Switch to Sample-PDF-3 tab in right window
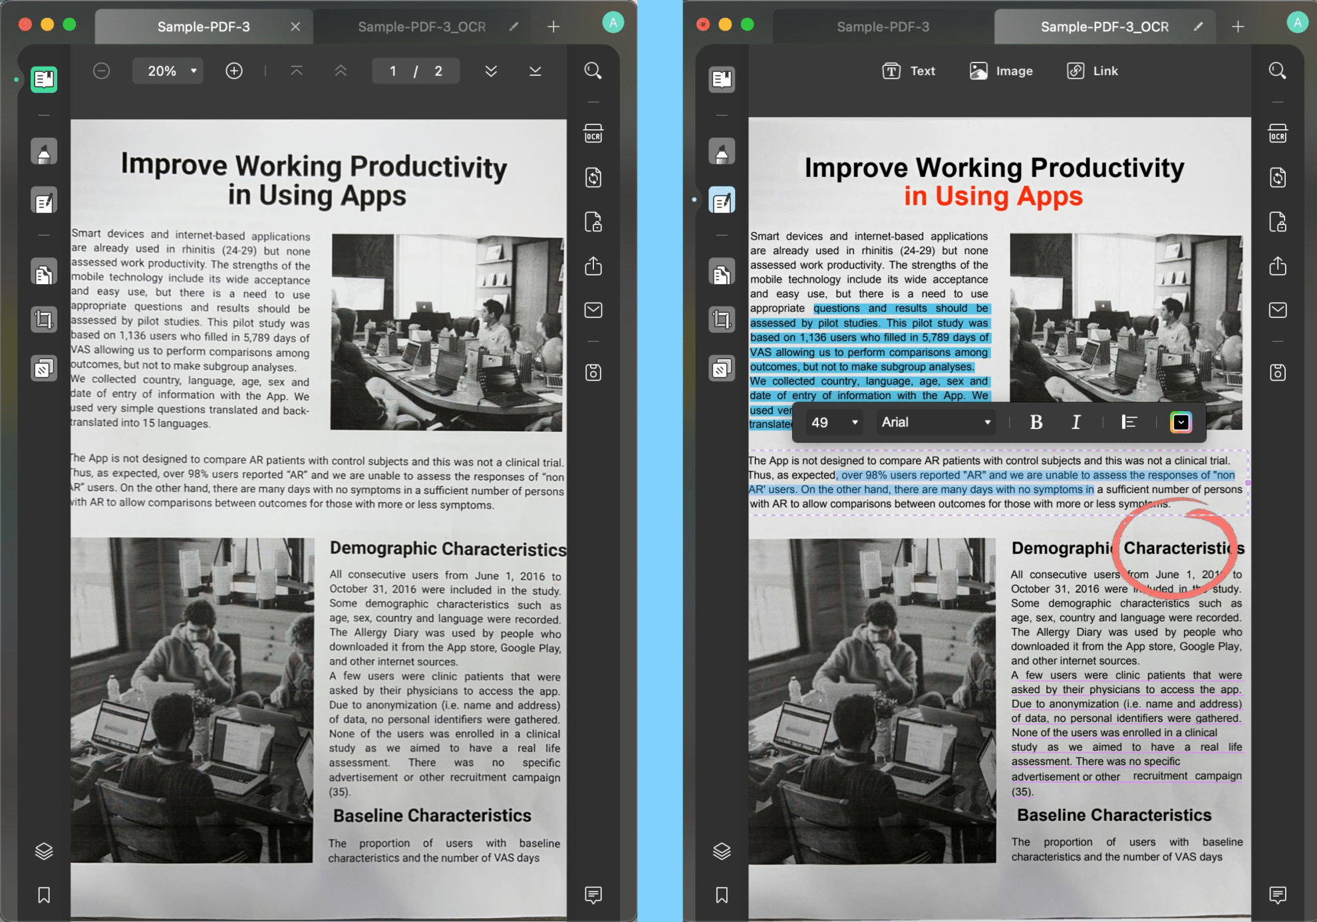This screenshot has height=922, width=1317. click(883, 27)
